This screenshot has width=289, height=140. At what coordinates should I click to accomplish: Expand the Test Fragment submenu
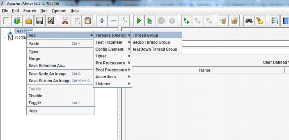113,42
